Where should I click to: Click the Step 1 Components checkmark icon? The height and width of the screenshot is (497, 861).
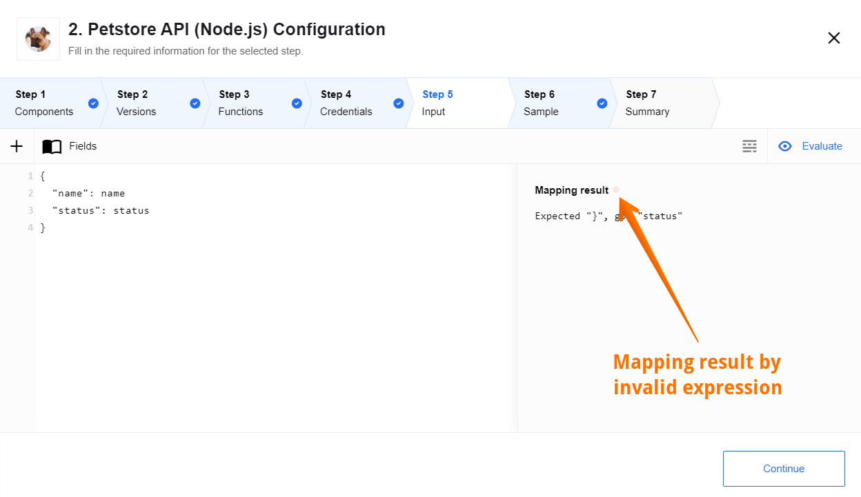click(93, 103)
